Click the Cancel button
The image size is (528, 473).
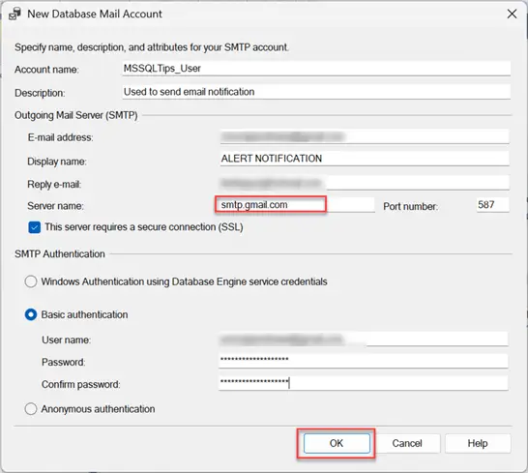pos(407,443)
